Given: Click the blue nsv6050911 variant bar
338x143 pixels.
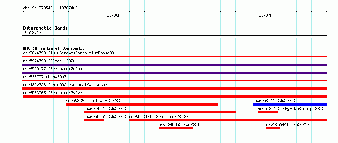Looking at the screenshot, I should [290, 104].
